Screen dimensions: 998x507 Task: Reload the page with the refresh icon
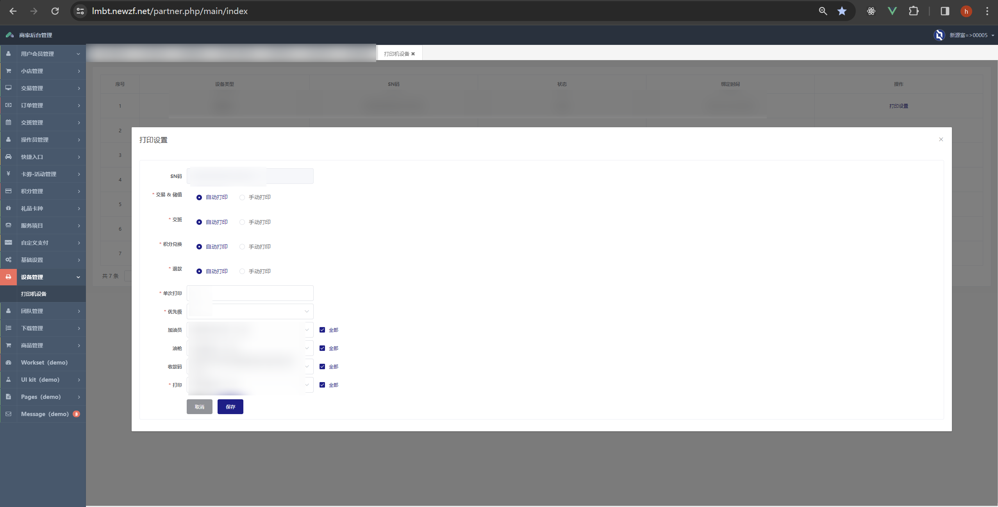click(x=55, y=11)
